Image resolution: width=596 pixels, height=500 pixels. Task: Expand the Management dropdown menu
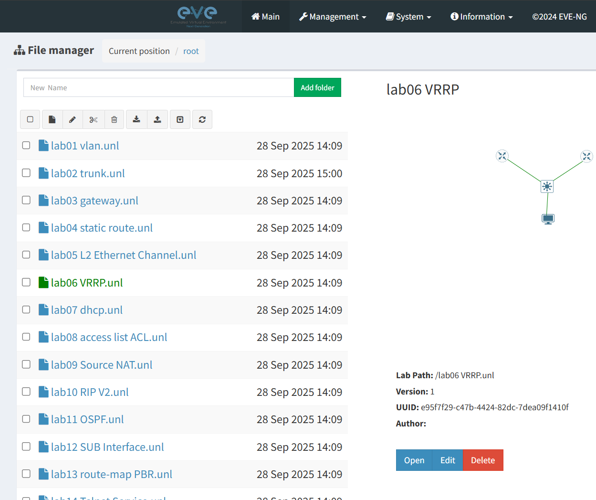(x=333, y=17)
